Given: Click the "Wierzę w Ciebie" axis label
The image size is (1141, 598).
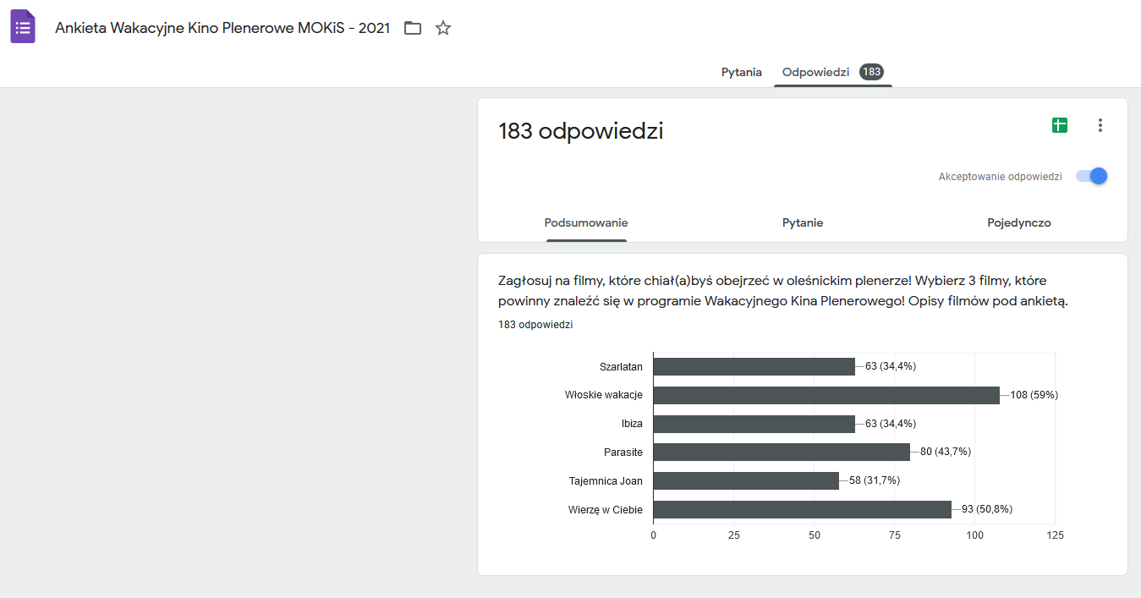Looking at the screenshot, I should [606, 510].
